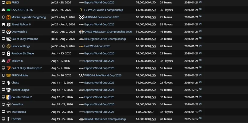Click reference [6] in Rocket League row

tap(200, 89)
